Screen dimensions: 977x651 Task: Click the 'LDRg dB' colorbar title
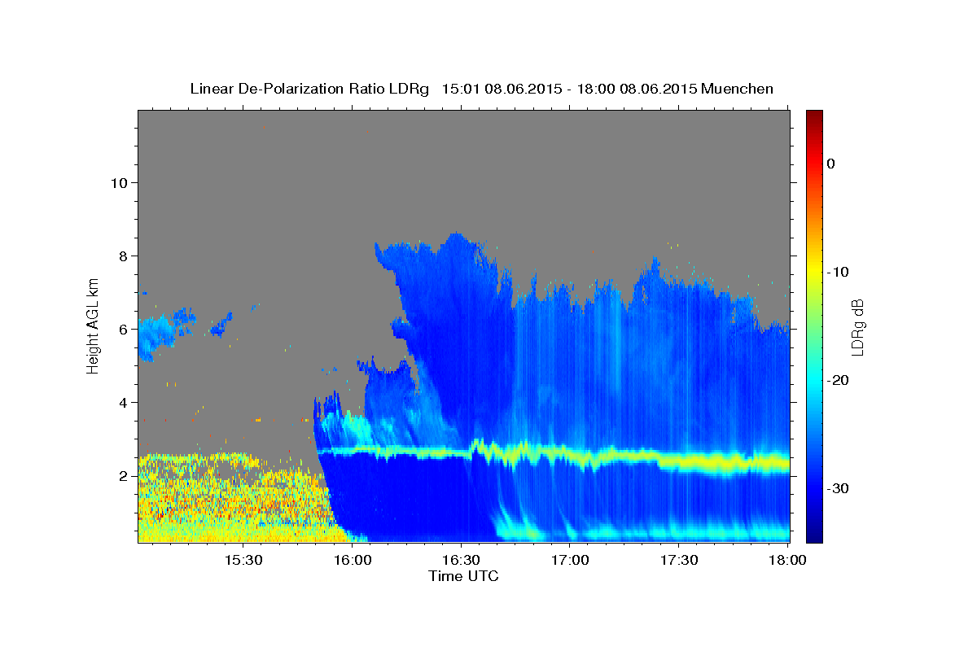[x=857, y=326]
